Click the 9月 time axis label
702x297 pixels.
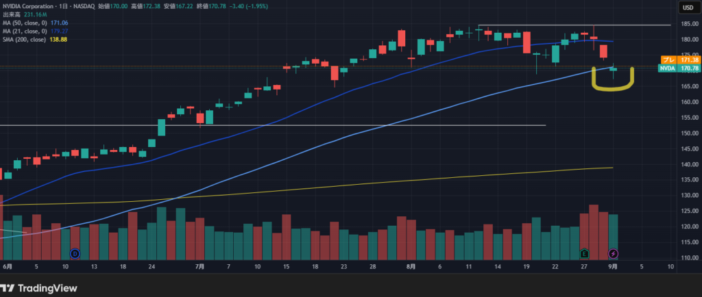pyautogui.click(x=614, y=267)
